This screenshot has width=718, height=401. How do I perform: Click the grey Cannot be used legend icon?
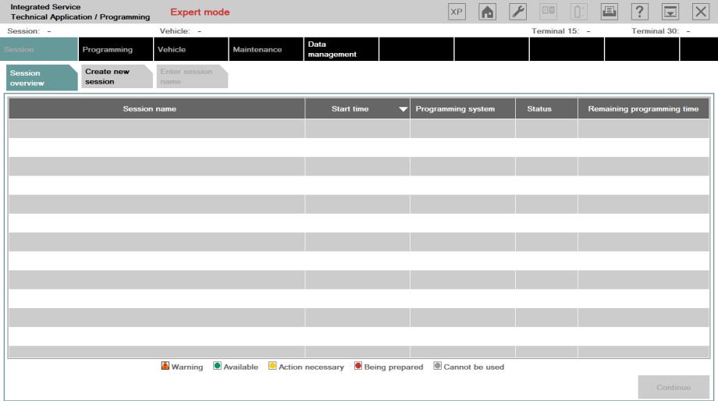[x=437, y=366]
